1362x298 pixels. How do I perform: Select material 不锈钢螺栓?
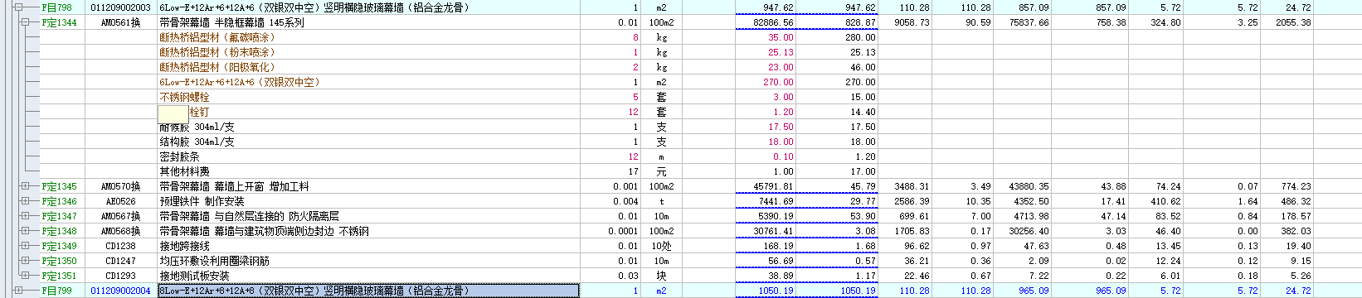184,97
